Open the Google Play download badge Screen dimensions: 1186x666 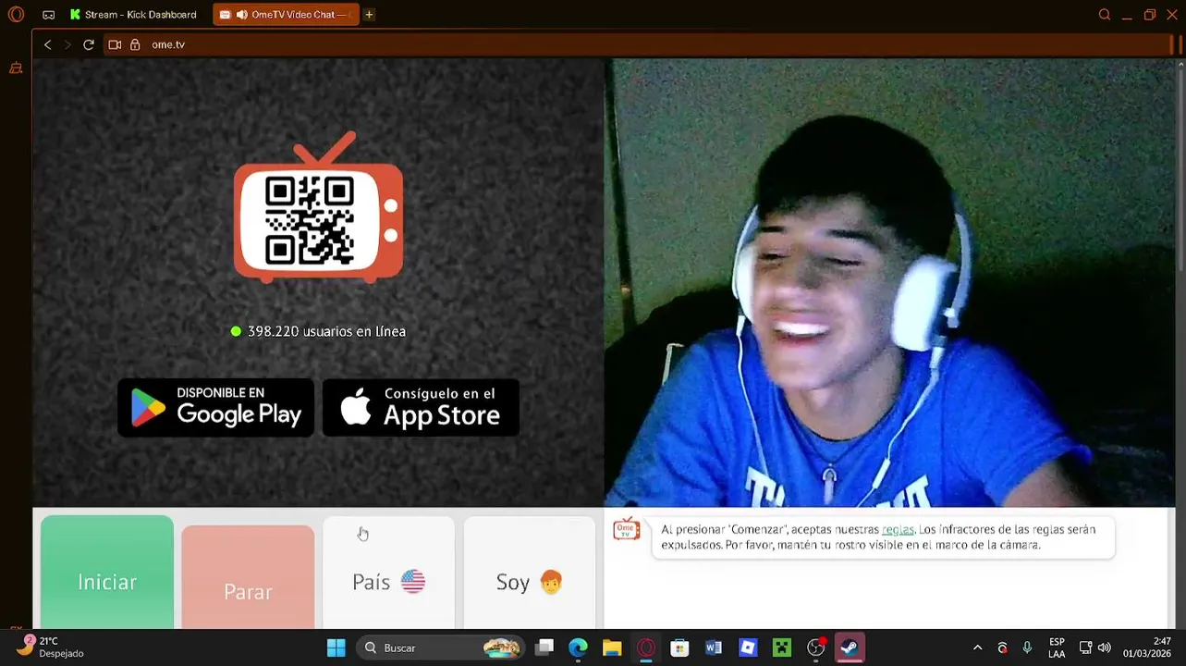click(215, 407)
